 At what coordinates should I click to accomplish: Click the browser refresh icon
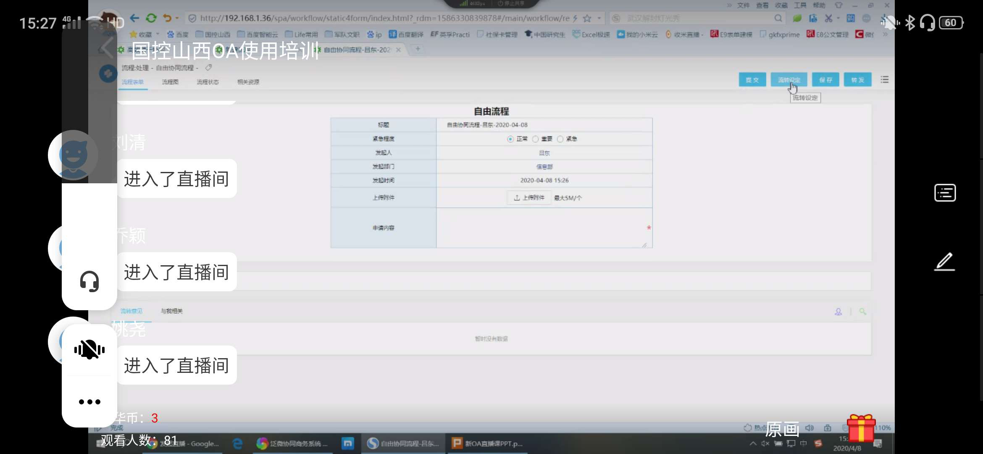(151, 18)
